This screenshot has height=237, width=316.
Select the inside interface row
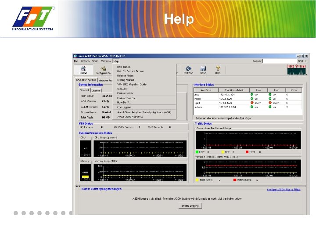(248, 99)
